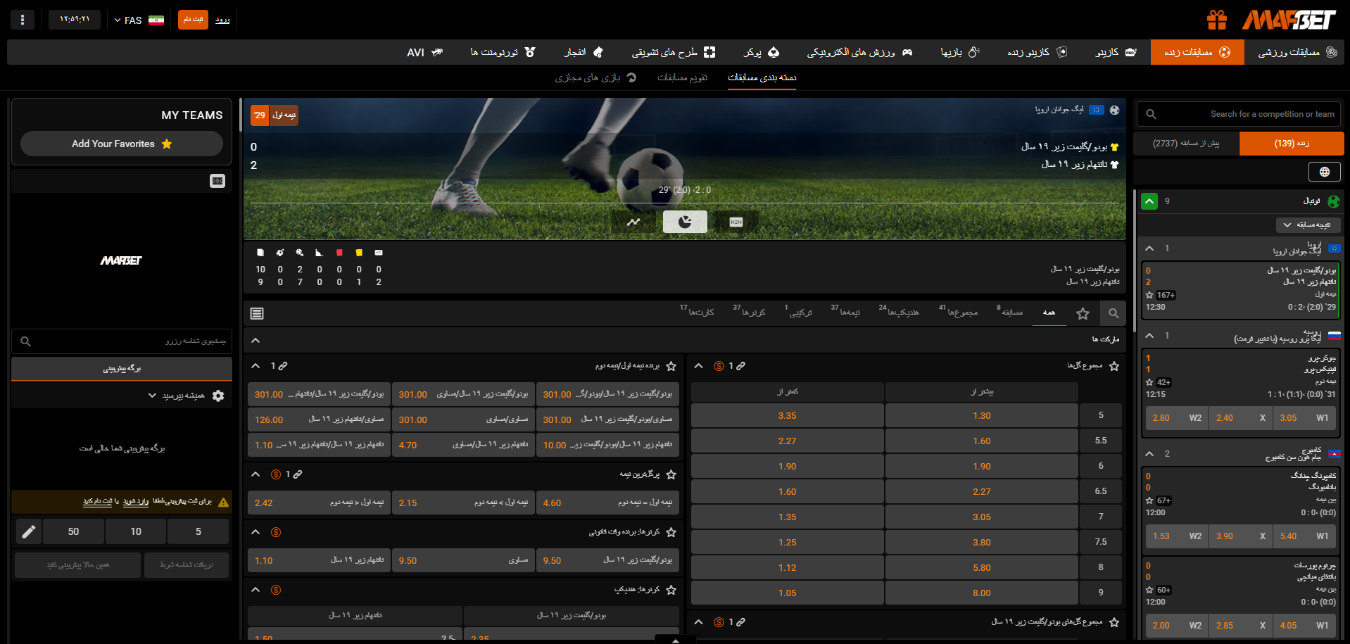The image size is (1350, 644).
Task: Open the three-dot menu at top left
Action: click(23, 20)
